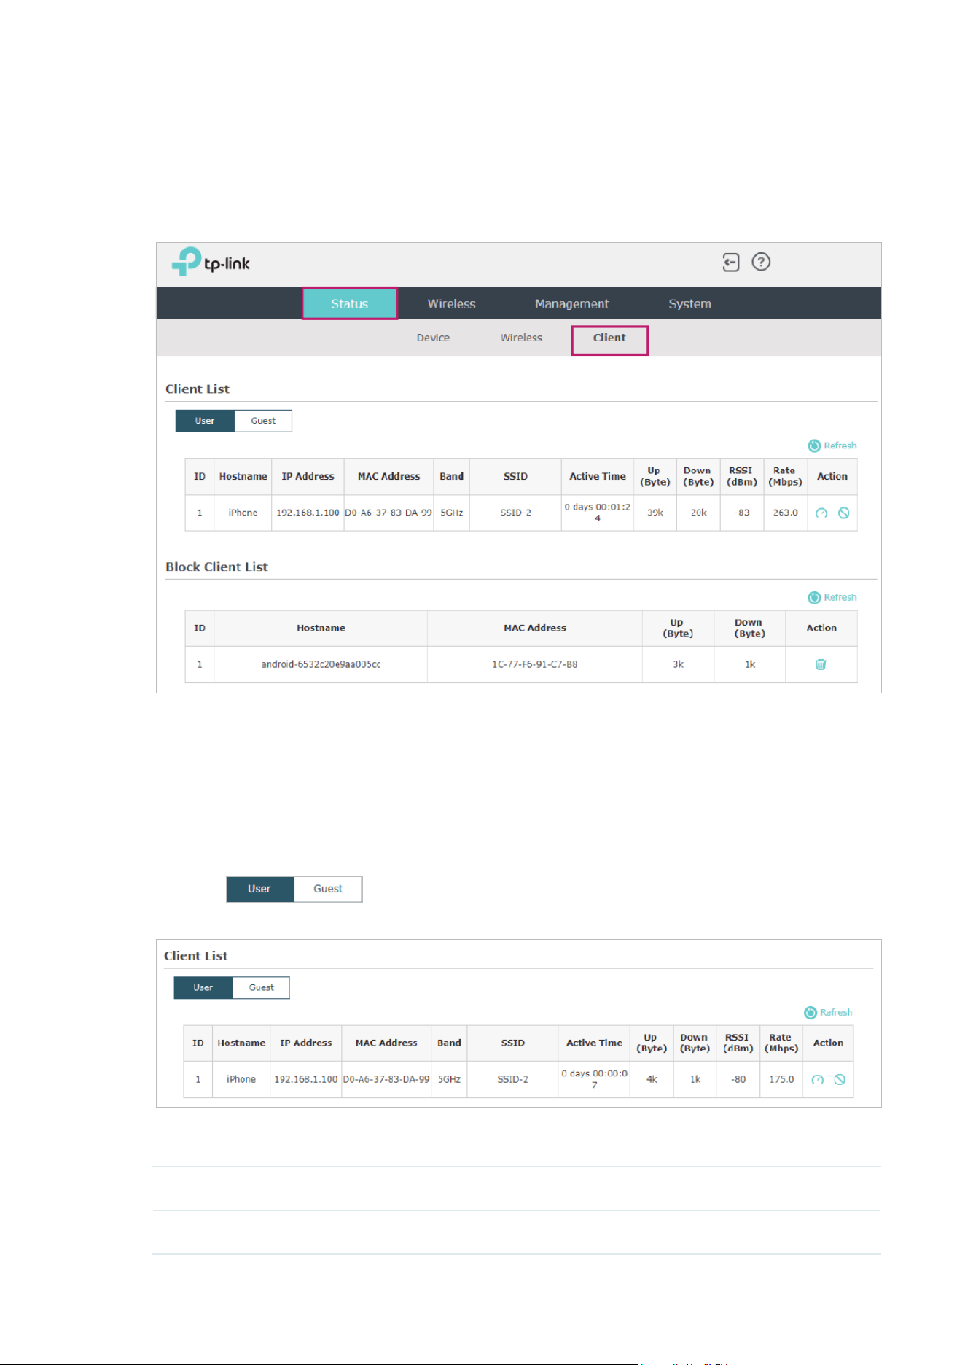
Task: Click the -80 RSSI value
Action: (x=738, y=1079)
